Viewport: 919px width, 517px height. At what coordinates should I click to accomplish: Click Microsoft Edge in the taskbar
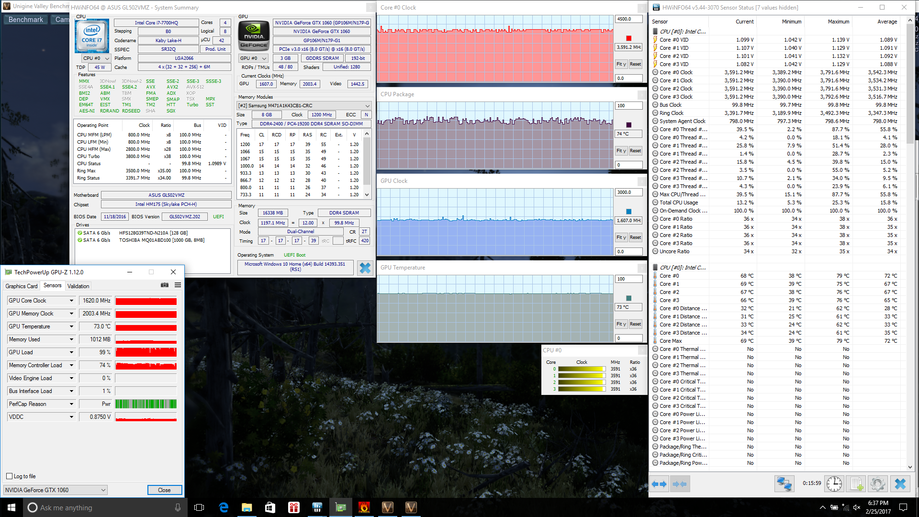click(x=224, y=507)
